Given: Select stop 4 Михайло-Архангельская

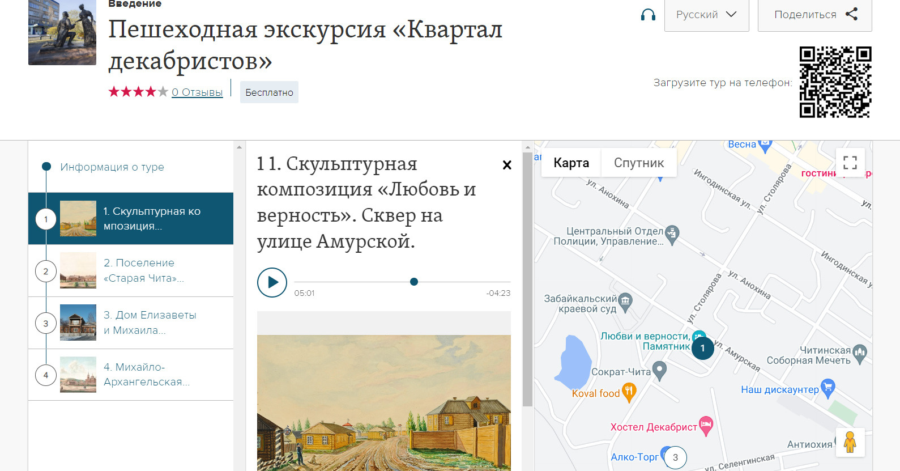Looking at the screenshot, I should (x=131, y=375).
